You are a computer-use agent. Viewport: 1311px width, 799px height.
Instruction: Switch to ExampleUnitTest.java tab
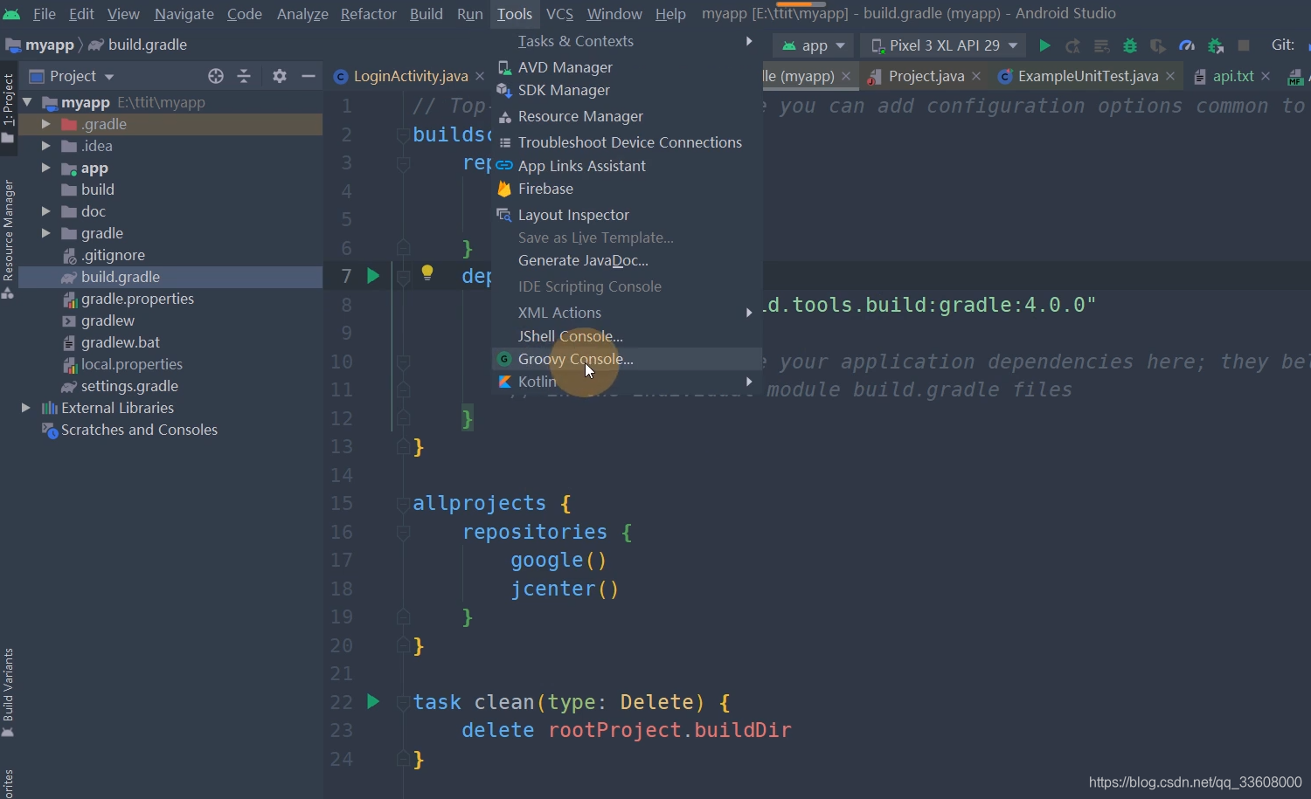click(x=1088, y=76)
